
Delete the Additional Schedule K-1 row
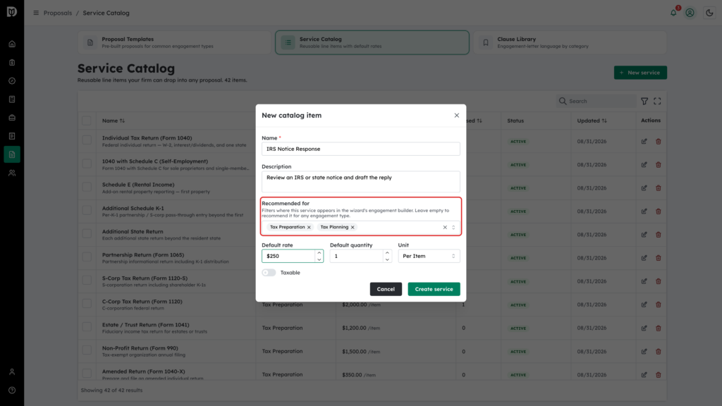pos(659,211)
